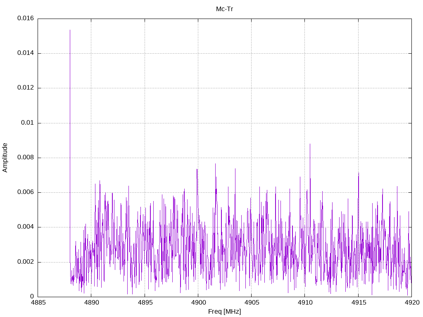Click the Mc-Tr plot title
The image size is (423, 317).
tap(224, 9)
